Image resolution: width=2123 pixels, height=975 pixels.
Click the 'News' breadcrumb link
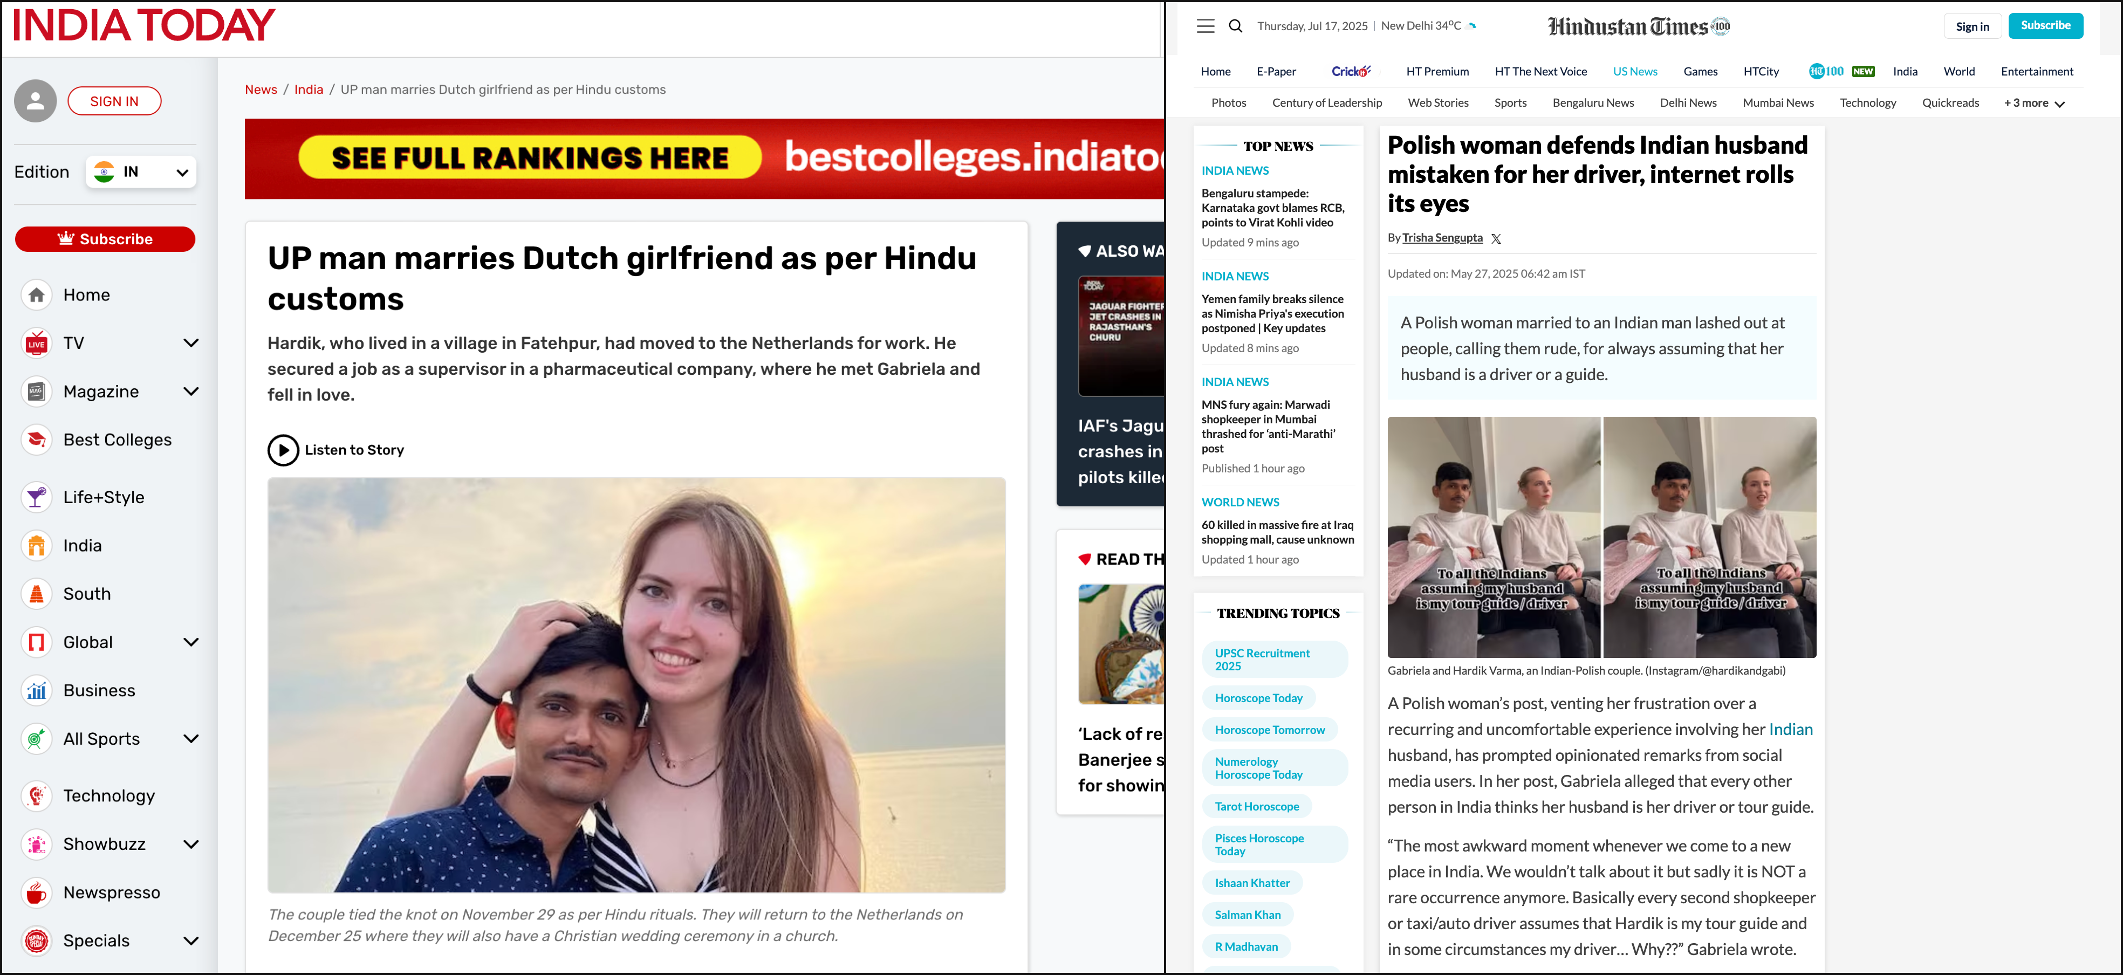(x=261, y=90)
